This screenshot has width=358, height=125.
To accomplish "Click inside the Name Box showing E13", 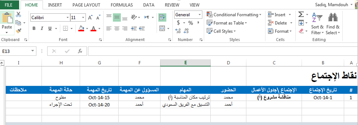I will 15,51.
